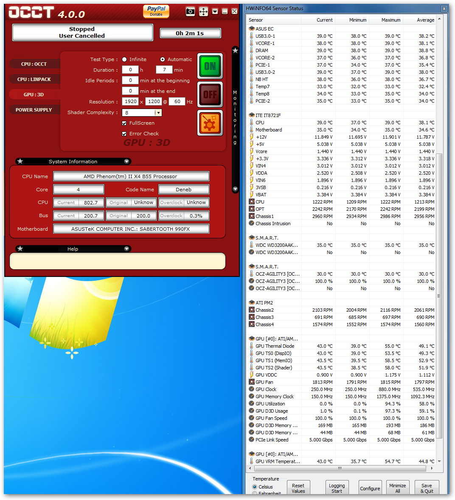Click the Average column header

(420, 20)
